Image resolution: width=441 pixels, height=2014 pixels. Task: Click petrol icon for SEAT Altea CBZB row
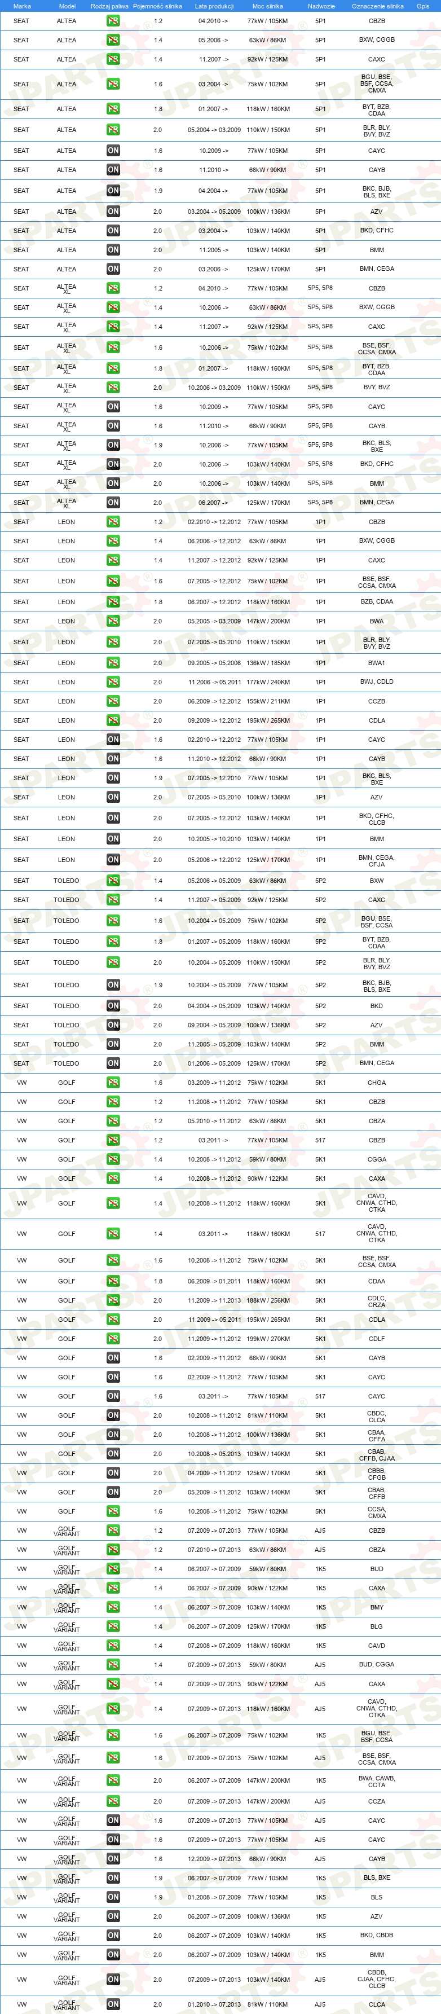(113, 21)
